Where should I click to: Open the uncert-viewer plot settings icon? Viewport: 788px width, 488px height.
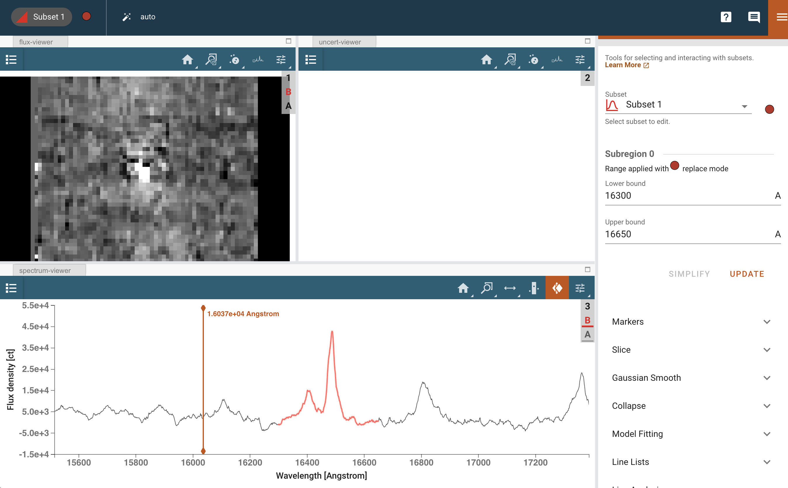click(x=580, y=60)
